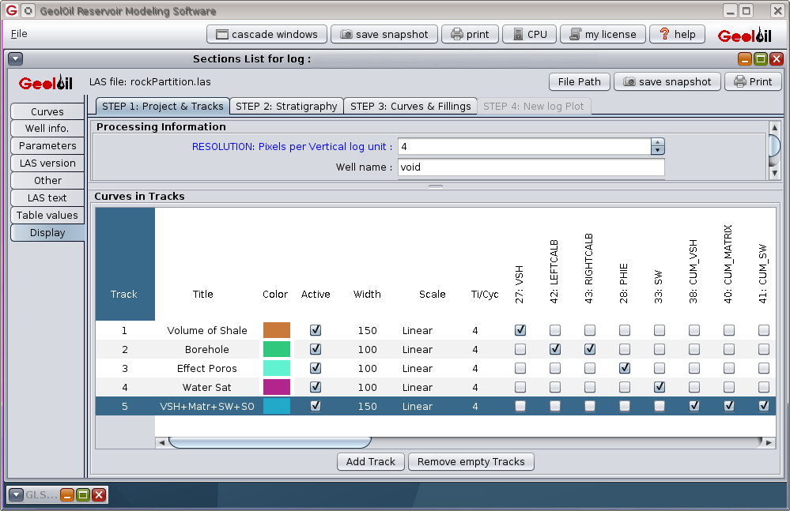Open the Volume of Shale color swatch
The height and width of the screenshot is (511, 790).
point(277,330)
